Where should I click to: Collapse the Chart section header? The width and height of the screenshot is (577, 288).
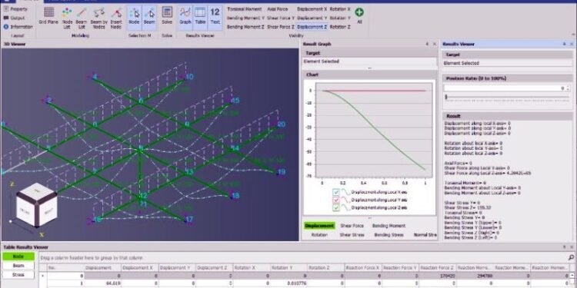click(369, 74)
